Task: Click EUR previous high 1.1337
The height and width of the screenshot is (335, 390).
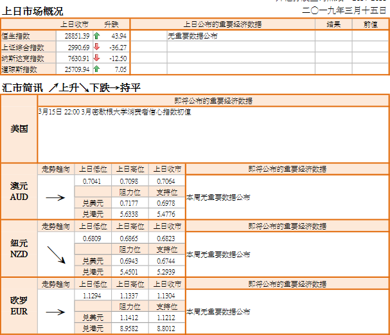Action: (129, 296)
